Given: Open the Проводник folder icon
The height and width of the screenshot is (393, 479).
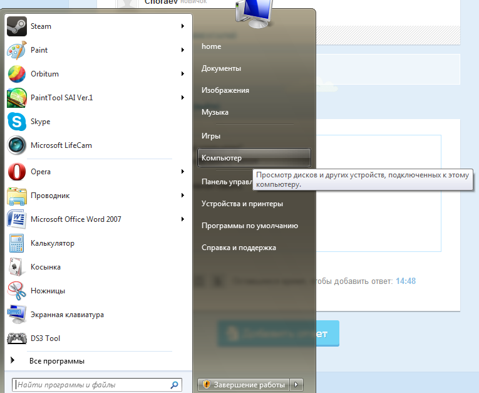Looking at the screenshot, I should (17, 196).
